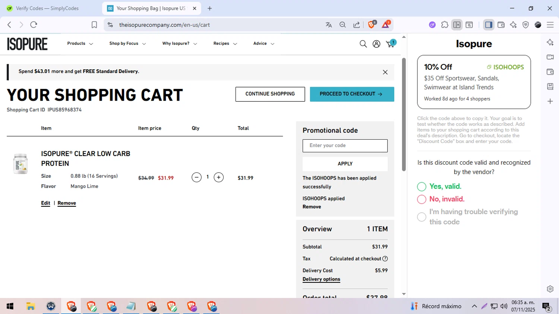Image resolution: width=559 pixels, height=314 pixels.
Task: Open the account profile icon
Action: [x=376, y=44]
